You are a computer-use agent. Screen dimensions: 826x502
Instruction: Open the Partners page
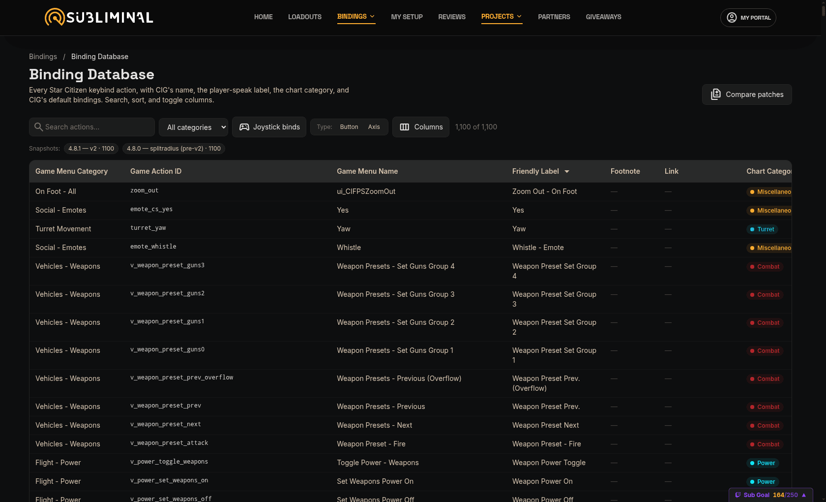click(x=554, y=17)
